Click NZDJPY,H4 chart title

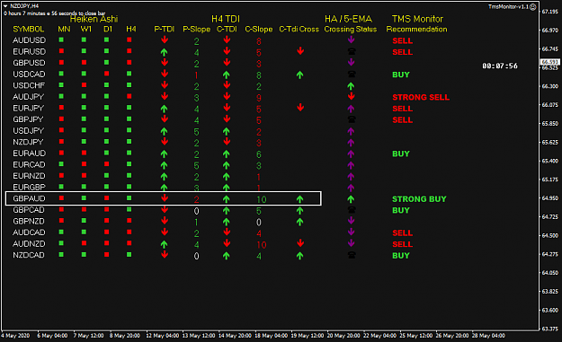tap(24, 6)
